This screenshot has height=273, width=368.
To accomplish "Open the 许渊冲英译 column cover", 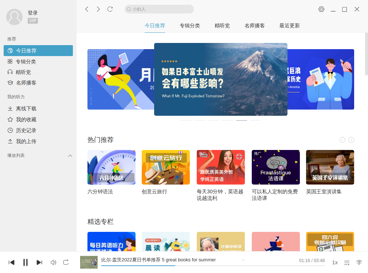I will 220,242.
